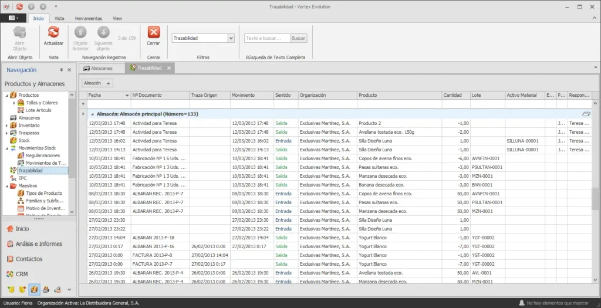Collapse the Almacén principal group row
Viewport: 601px width, 308px height.
click(92, 114)
